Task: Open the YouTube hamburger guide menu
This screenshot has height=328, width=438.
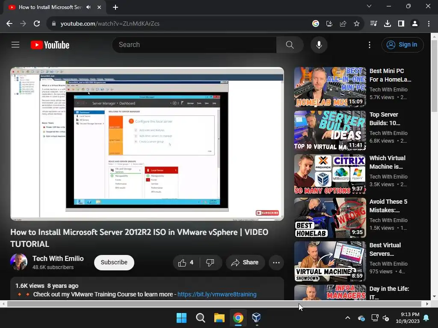Action: [15, 44]
